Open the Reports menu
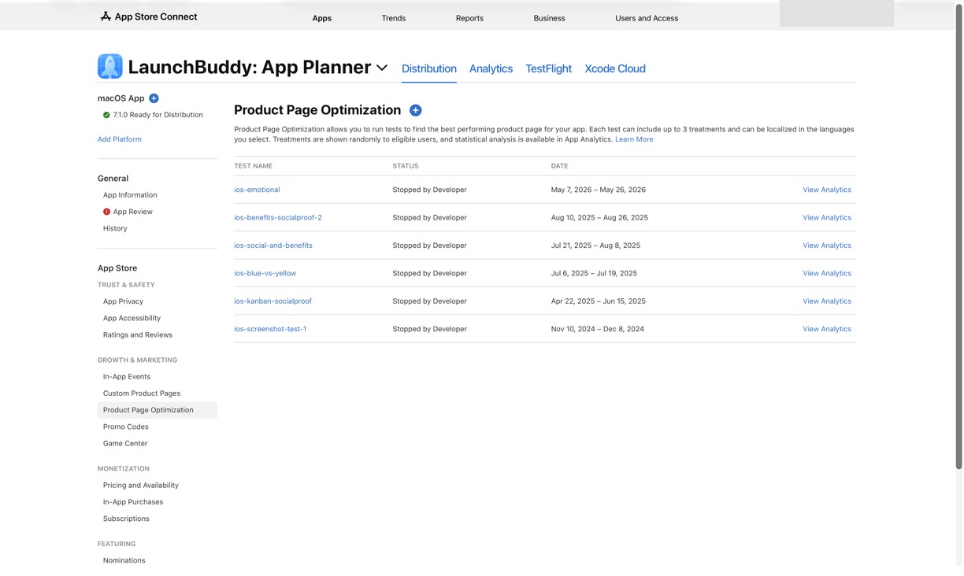Image resolution: width=964 pixels, height=576 pixels. [469, 18]
